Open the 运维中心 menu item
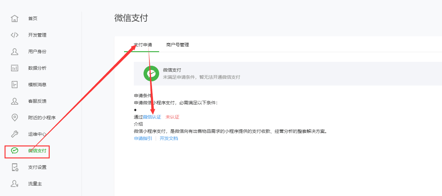The width and height of the screenshot is (442, 196). (x=37, y=134)
